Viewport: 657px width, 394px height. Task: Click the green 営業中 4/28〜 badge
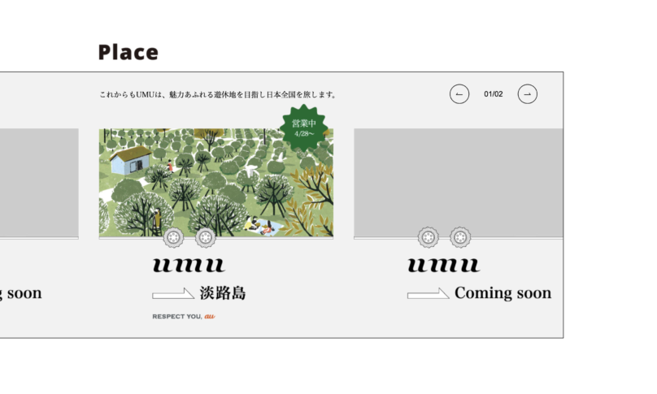tap(304, 128)
